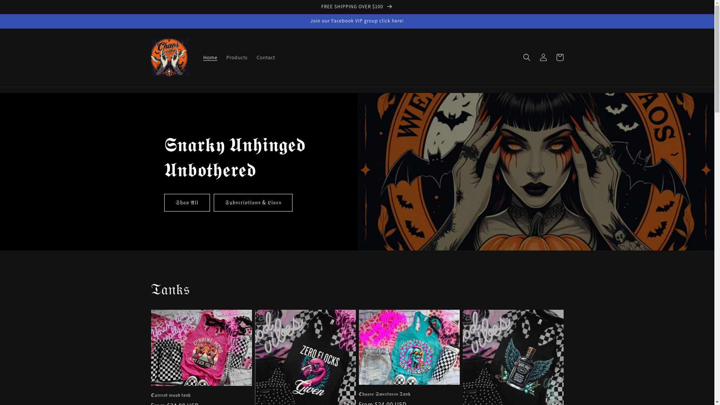
Task: Open the search magnifier icon
Action: click(x=526, y=57)
